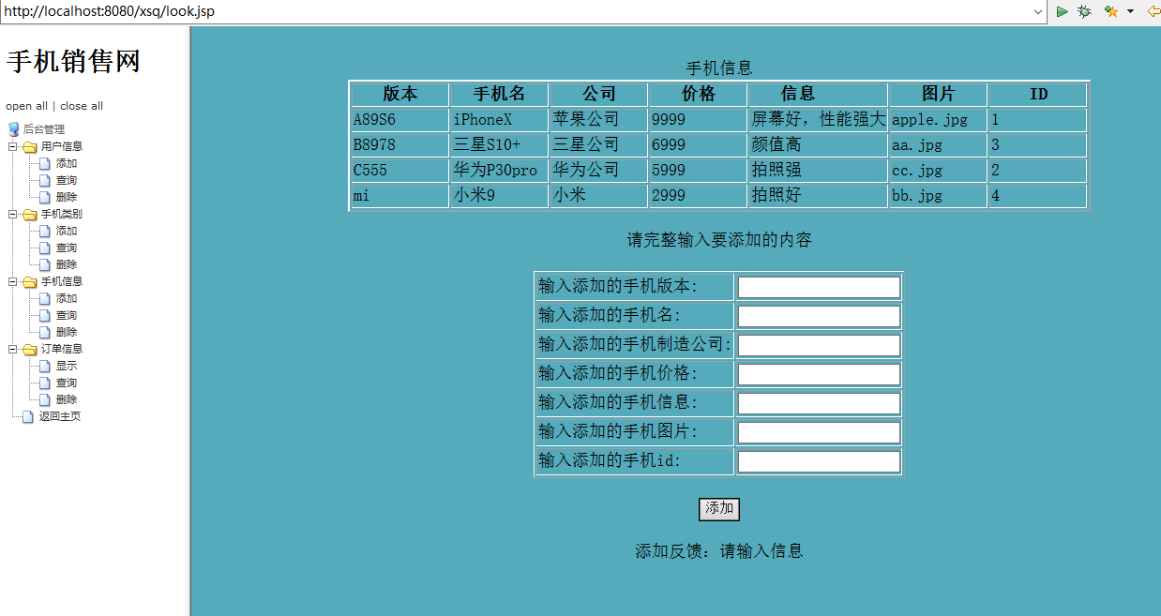This screenshot has width=1161, height=616.
Task: Click the 手机信息 input field in form
Action: tap(819, 403)
